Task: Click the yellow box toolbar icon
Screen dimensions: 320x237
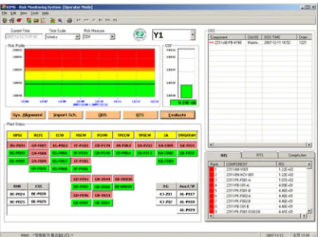Action: [36, 20]
